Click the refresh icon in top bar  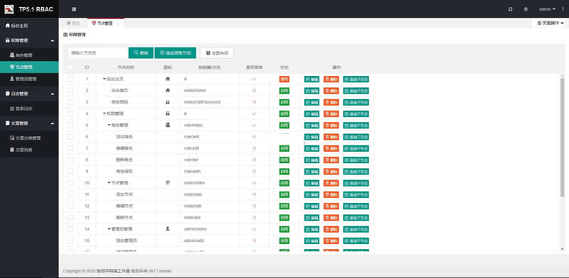pyautogui.click(x=511, y=9)
